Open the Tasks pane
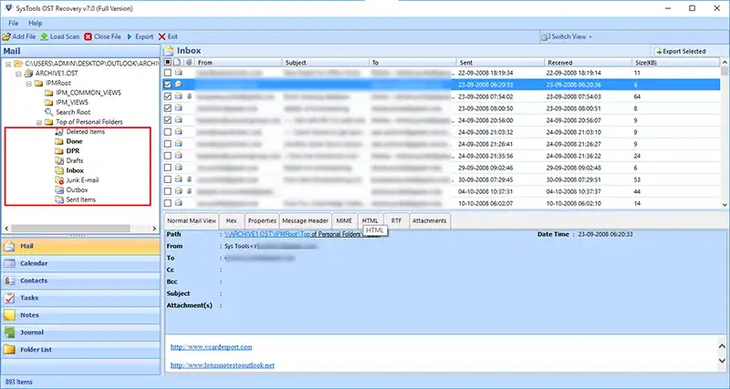Image resolution: width=730 pixels, height=389 pixels. click(x=80, y=298)
